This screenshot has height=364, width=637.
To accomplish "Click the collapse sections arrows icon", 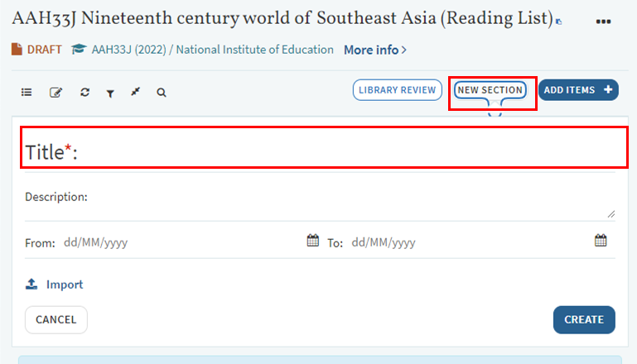I will 135,93.
